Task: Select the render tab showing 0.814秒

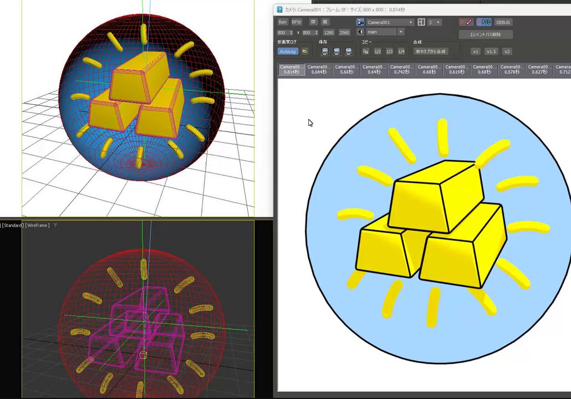Action: pyautogui.click(x=292, y=69)
